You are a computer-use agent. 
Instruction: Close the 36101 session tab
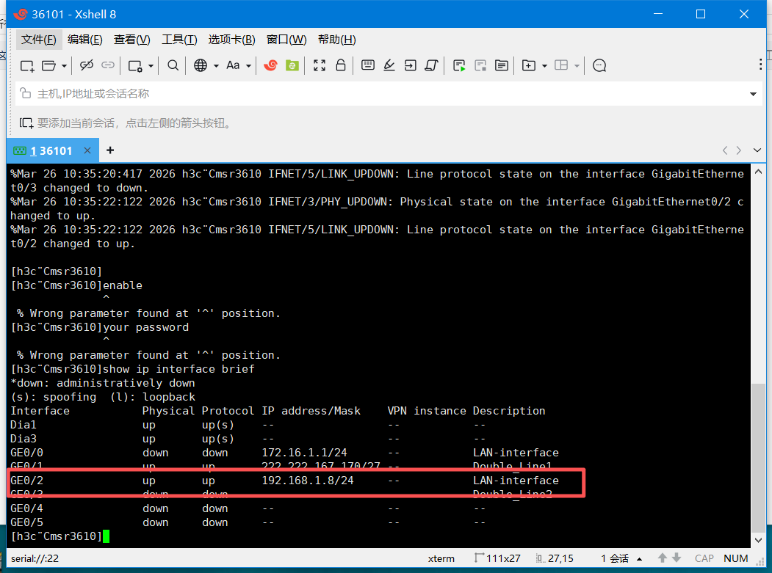(x=87, y=150)
